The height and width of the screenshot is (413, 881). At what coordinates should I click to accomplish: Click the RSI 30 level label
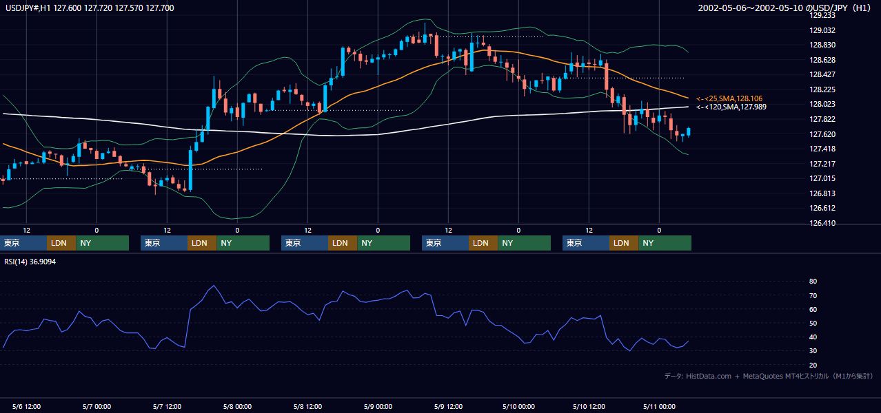coord(813,350)
